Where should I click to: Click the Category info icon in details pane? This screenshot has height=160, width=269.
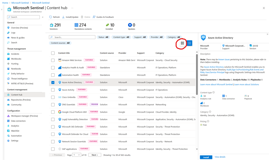point(210,112)
